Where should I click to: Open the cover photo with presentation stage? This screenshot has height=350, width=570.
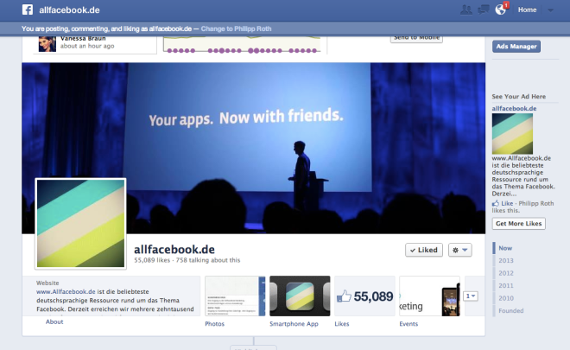coord(253,148)
